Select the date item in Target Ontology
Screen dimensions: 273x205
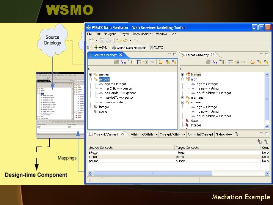click(194, 121)
